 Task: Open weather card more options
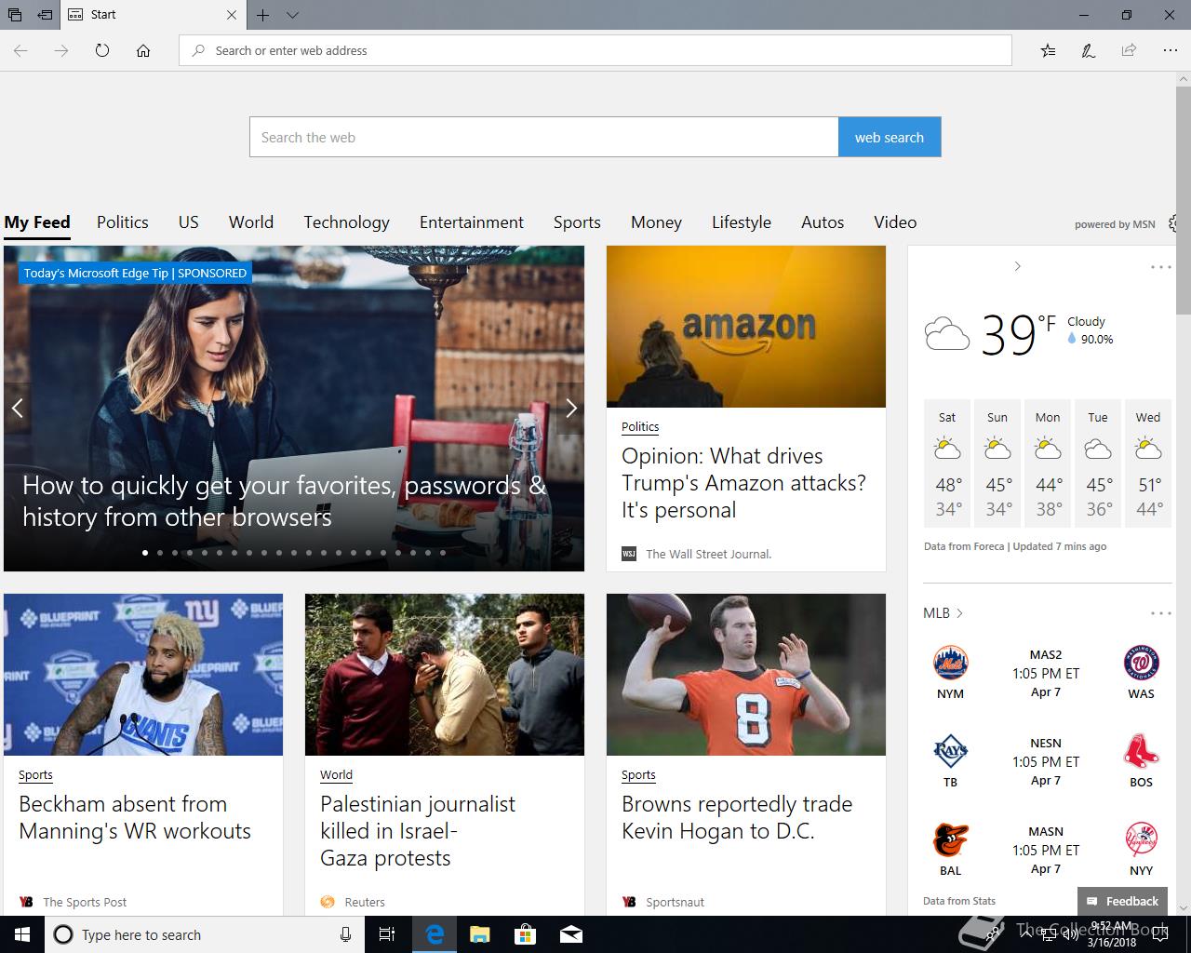1160,267
